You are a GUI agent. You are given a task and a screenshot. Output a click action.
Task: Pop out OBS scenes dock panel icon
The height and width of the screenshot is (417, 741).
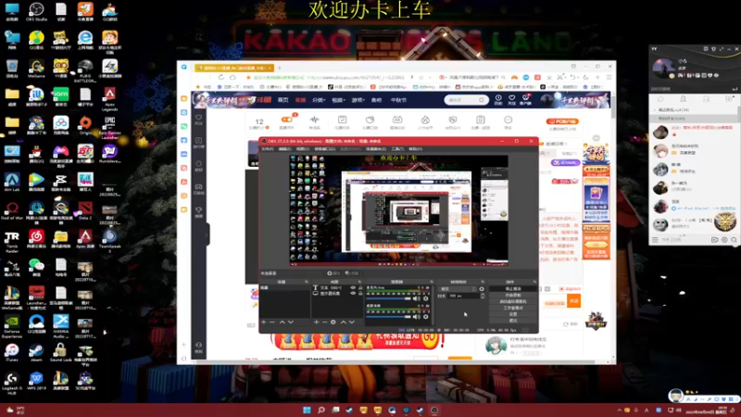click(307, 282)
